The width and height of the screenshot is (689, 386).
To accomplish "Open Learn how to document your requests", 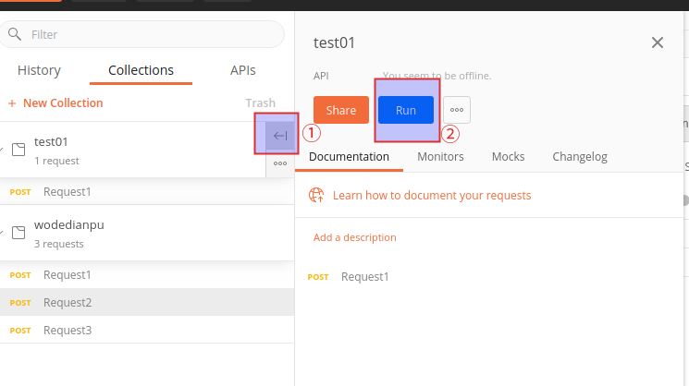I will pyautogui.click(x=432, y=195).
